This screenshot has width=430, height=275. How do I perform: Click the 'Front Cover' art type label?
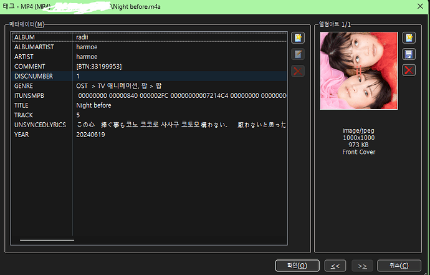coord(359,152)
